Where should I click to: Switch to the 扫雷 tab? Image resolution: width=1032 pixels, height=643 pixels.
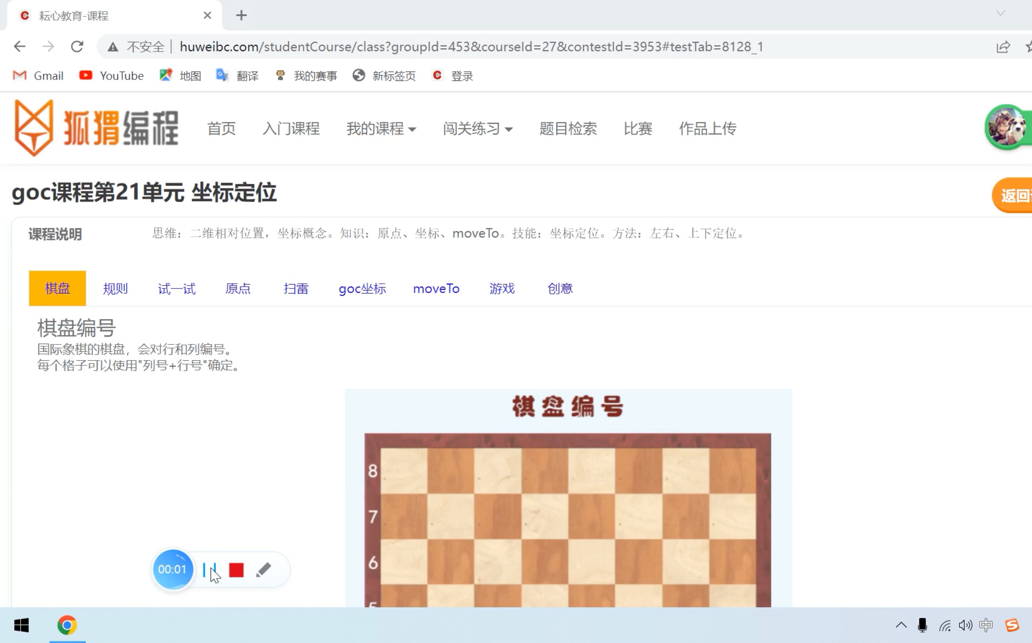coord(296,288)
